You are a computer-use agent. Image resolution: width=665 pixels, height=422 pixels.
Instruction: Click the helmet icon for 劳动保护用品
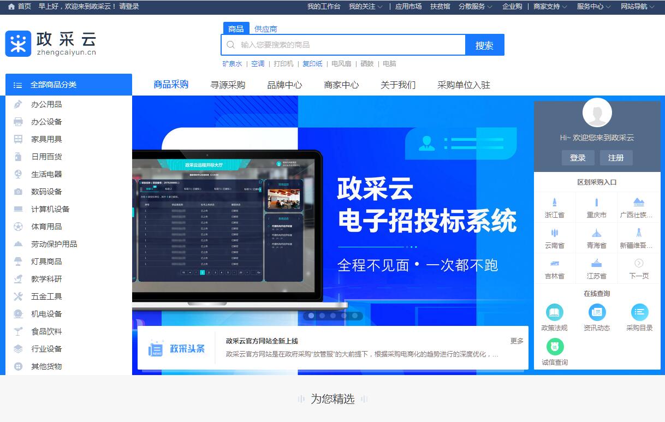pos(18,244)
